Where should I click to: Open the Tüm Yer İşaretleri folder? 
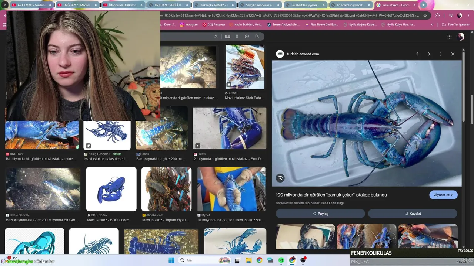pyautogui.click(x=456, y=25)
